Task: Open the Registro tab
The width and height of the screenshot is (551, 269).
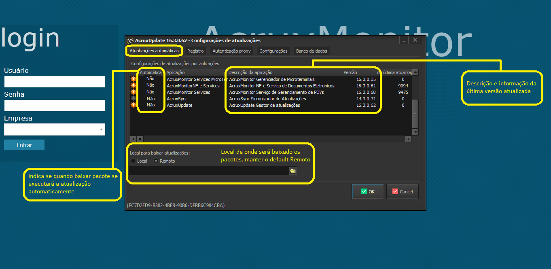Action: point(195,51)
